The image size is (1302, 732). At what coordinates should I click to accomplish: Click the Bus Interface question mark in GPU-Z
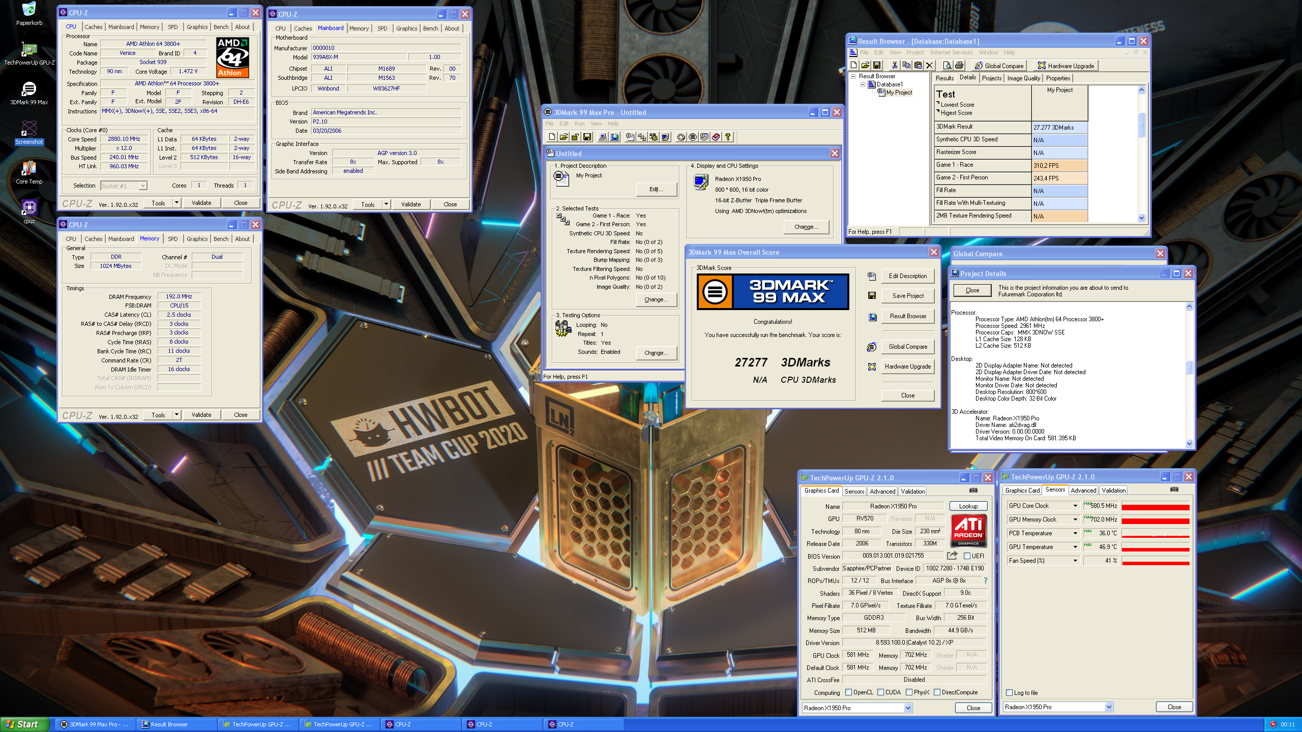[x=985, y=581]
